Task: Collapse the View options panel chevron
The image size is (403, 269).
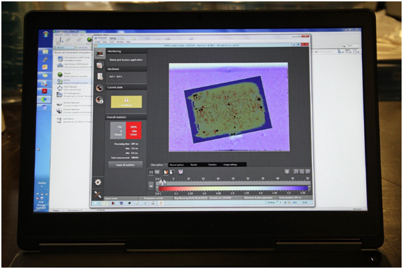Action: (x=165, y=164)
